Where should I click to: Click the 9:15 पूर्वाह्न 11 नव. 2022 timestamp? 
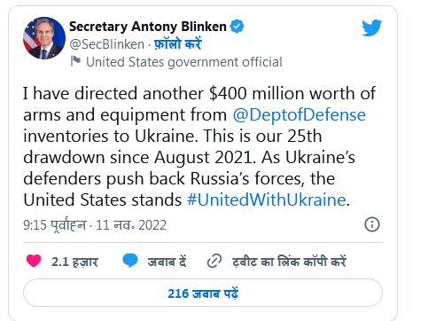[x=95, y=225]
